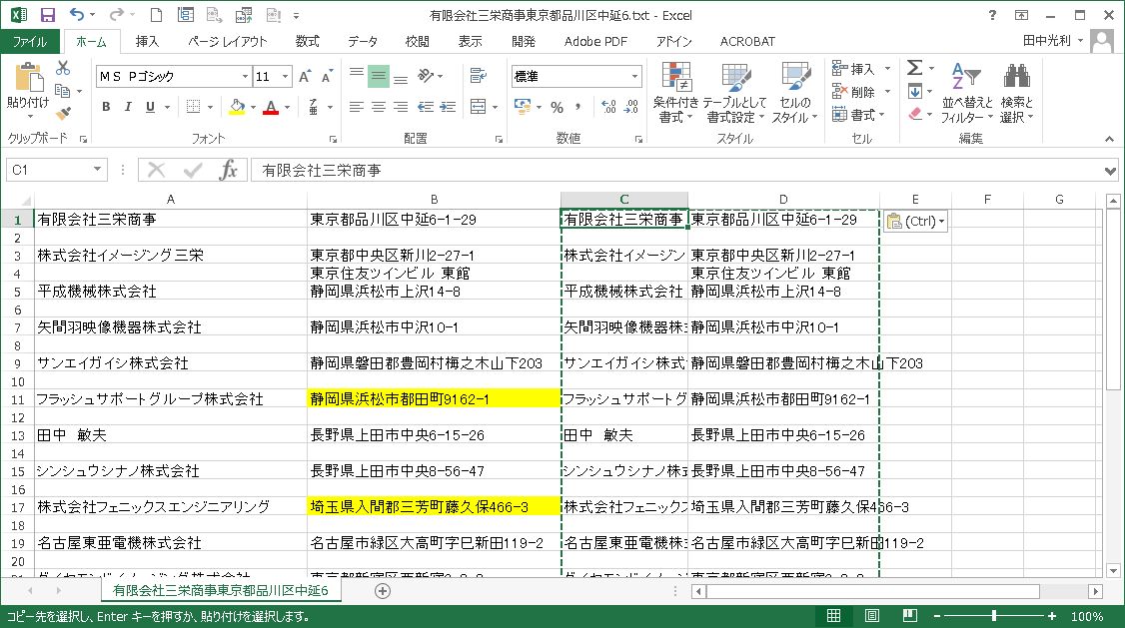1125x628 pixels.
Task: Open Excel help question mark
Action: click(x=992, y=15)
